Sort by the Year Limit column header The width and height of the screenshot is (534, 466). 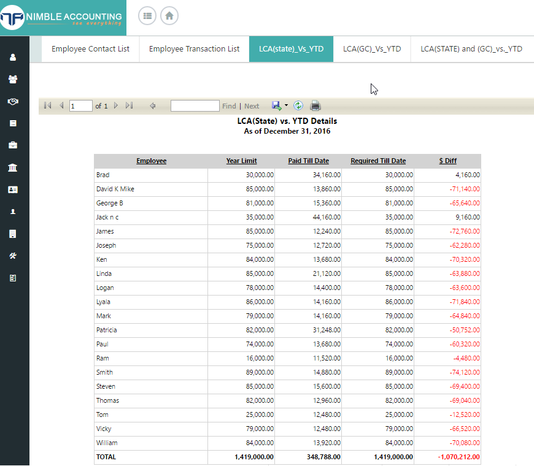pos(241,161)
